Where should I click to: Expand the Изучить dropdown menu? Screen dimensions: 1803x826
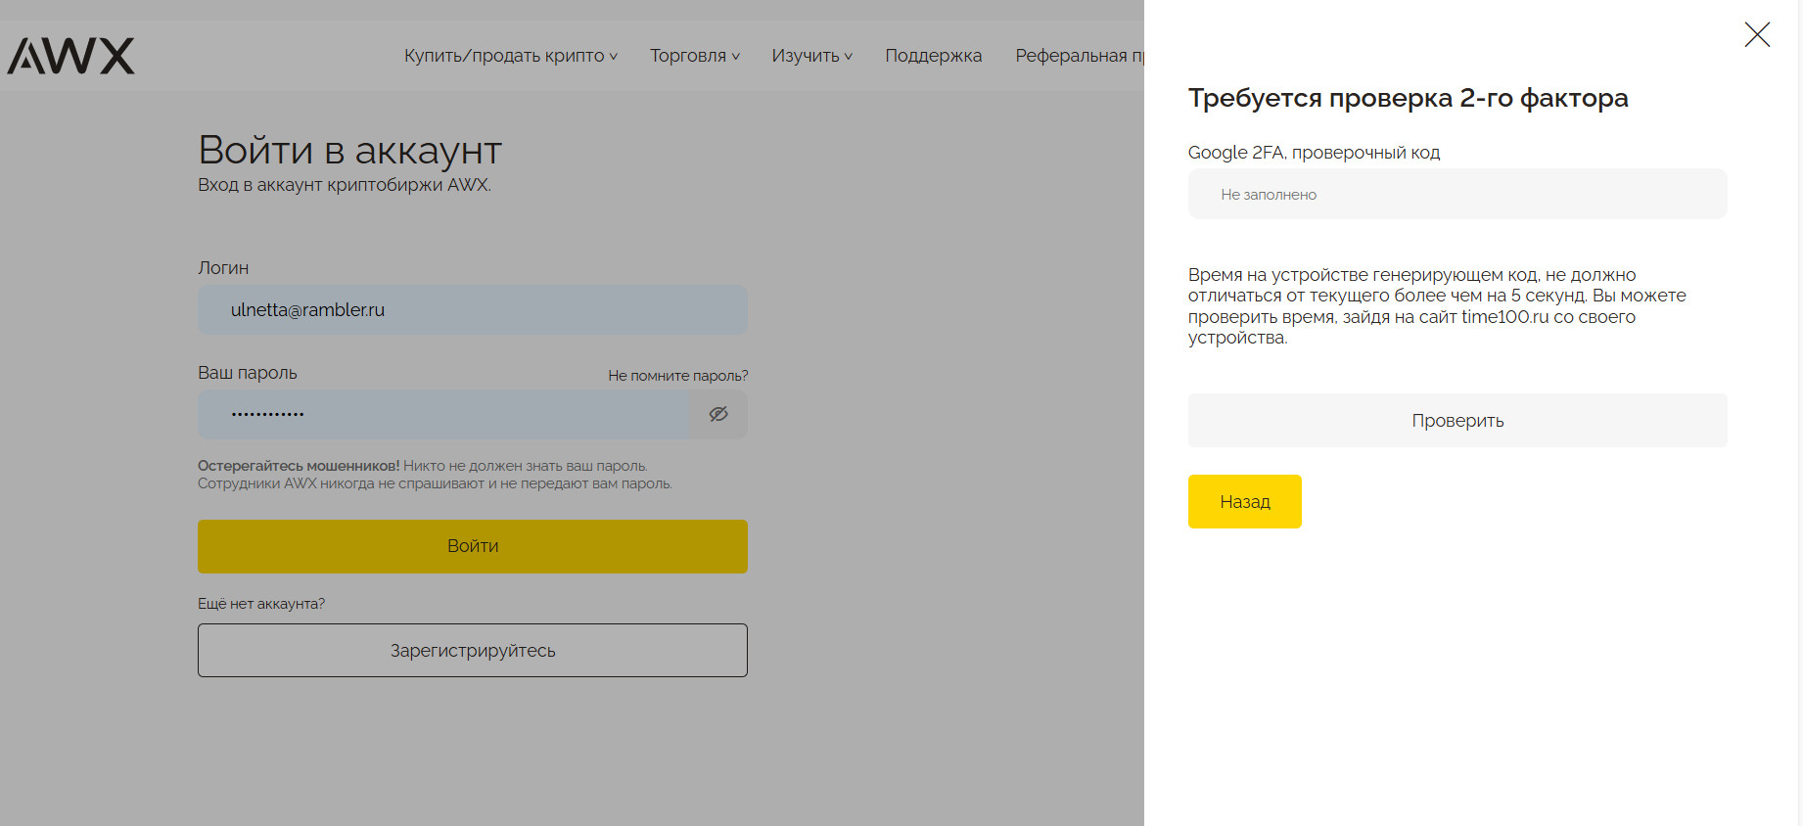811,56
